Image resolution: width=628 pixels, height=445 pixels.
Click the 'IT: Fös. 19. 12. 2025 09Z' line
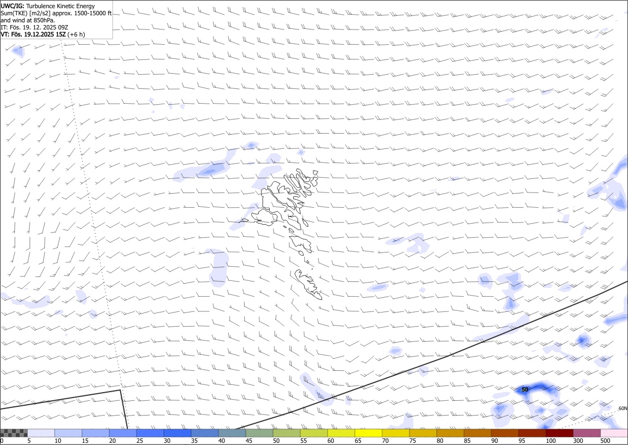point(34,28)
